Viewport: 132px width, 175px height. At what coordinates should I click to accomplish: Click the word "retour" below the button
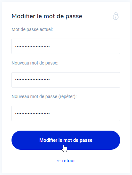point(69,161)
